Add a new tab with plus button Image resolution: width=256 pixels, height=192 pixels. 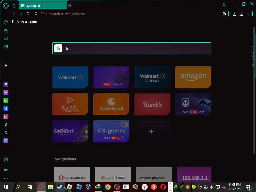coord(70,6)
